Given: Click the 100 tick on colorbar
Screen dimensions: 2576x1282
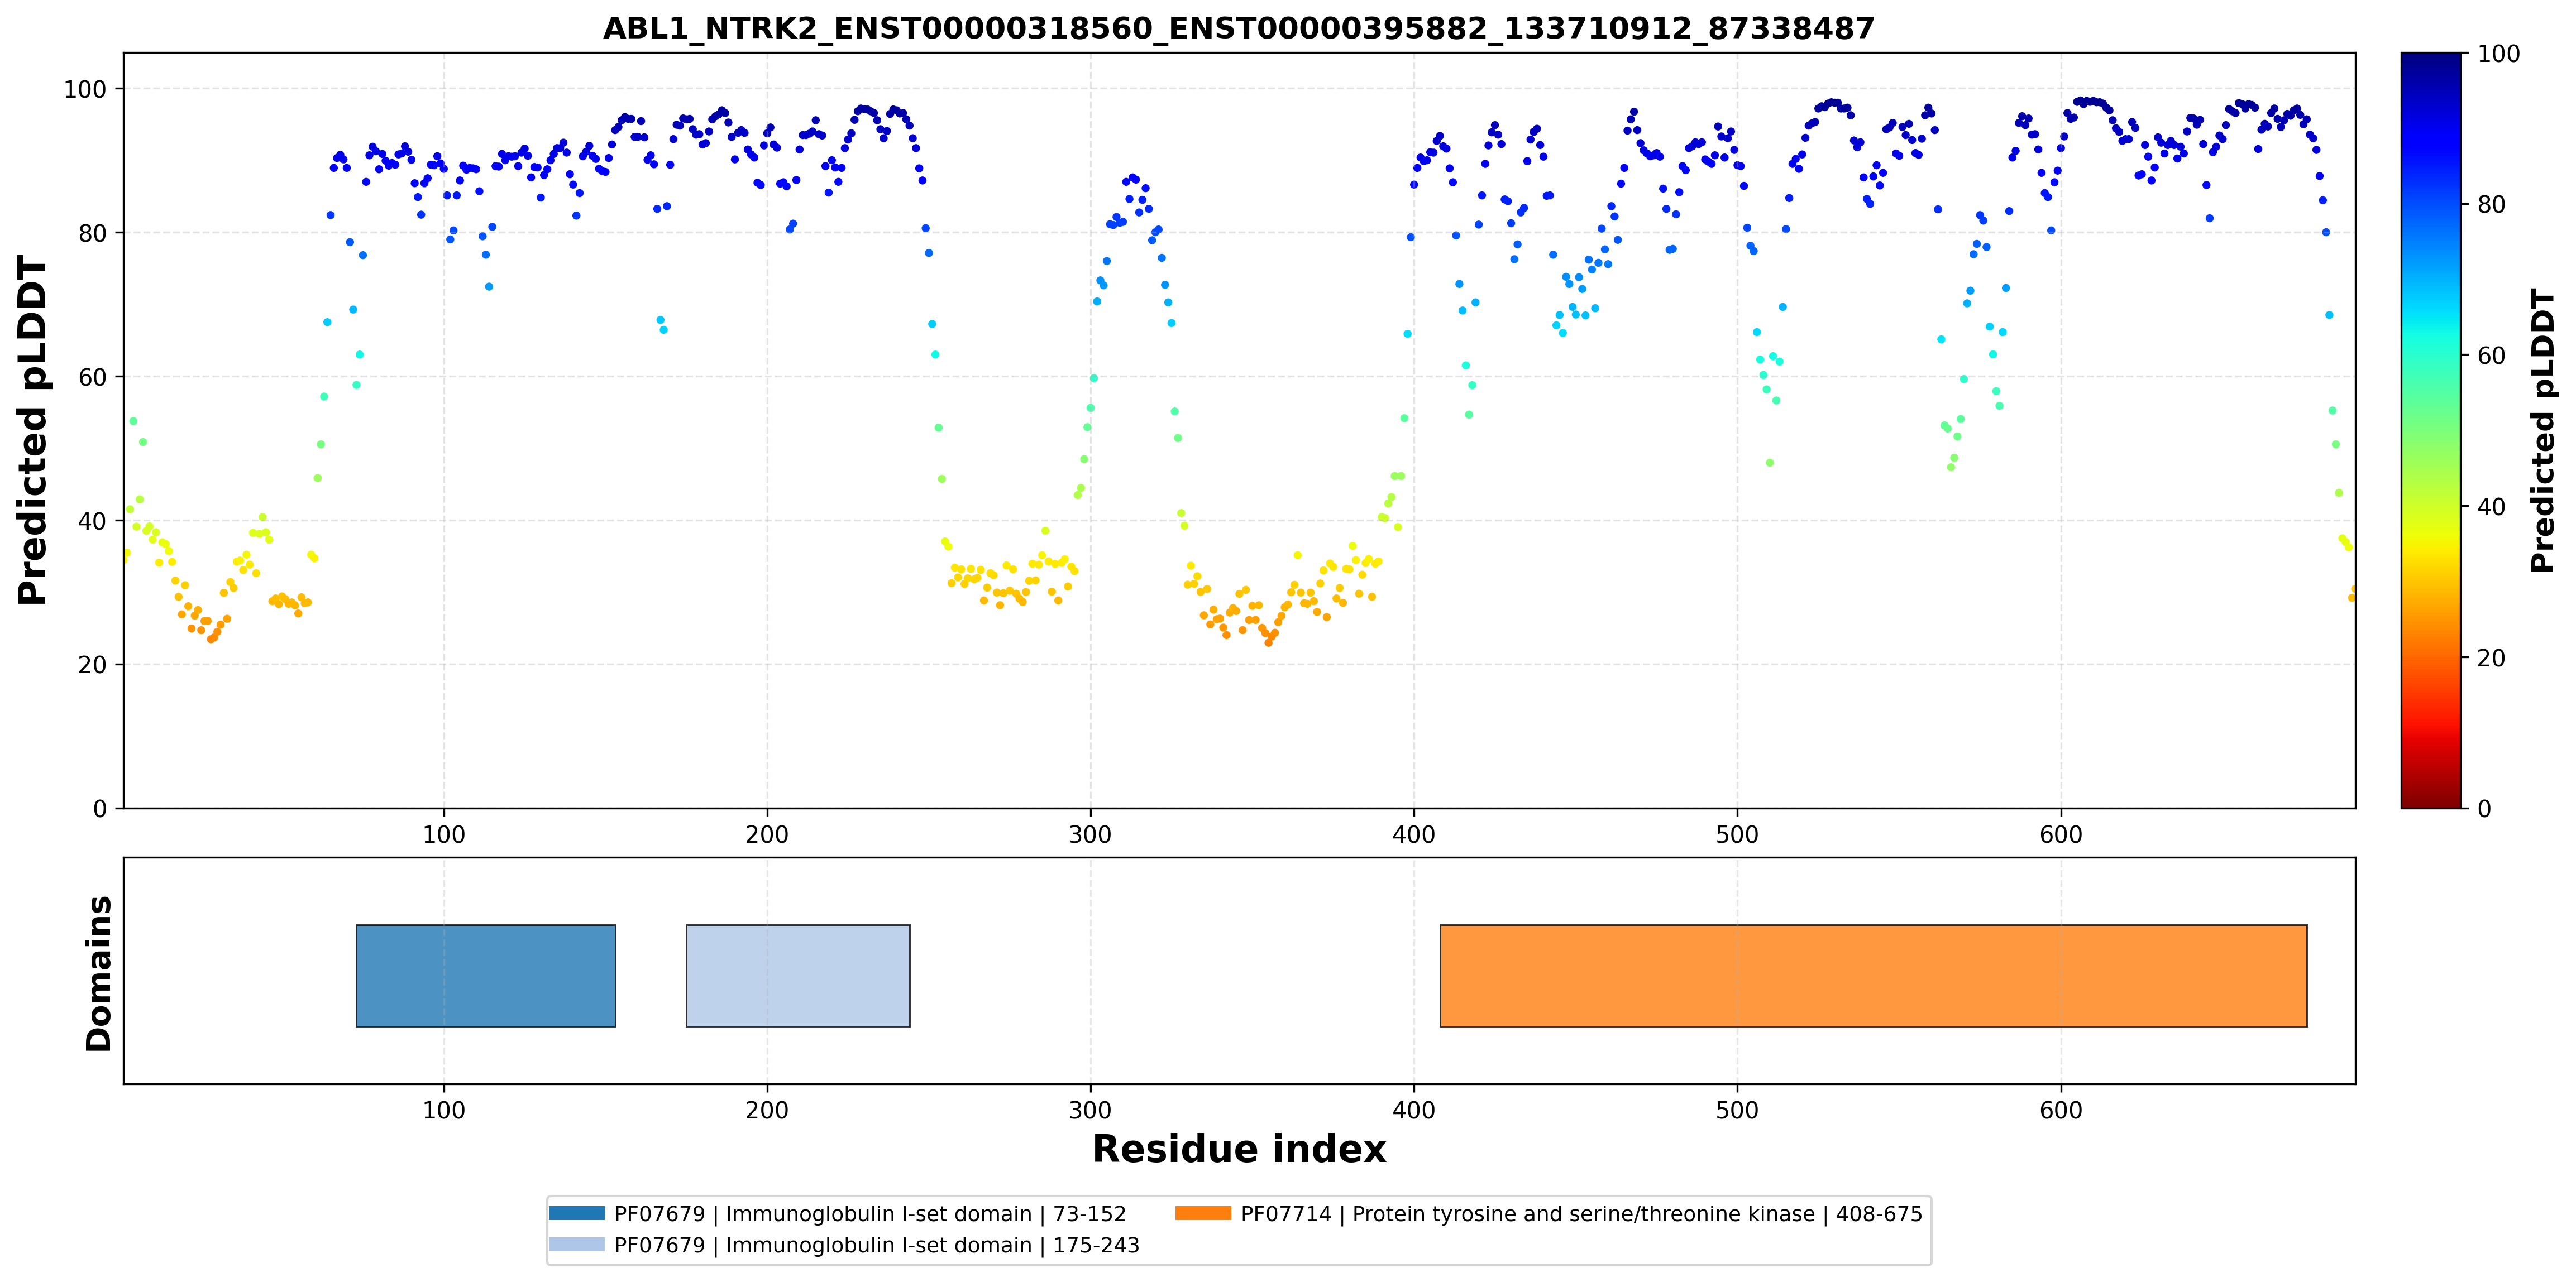Looking at the screenshot, I should (x=2498, y=54).
